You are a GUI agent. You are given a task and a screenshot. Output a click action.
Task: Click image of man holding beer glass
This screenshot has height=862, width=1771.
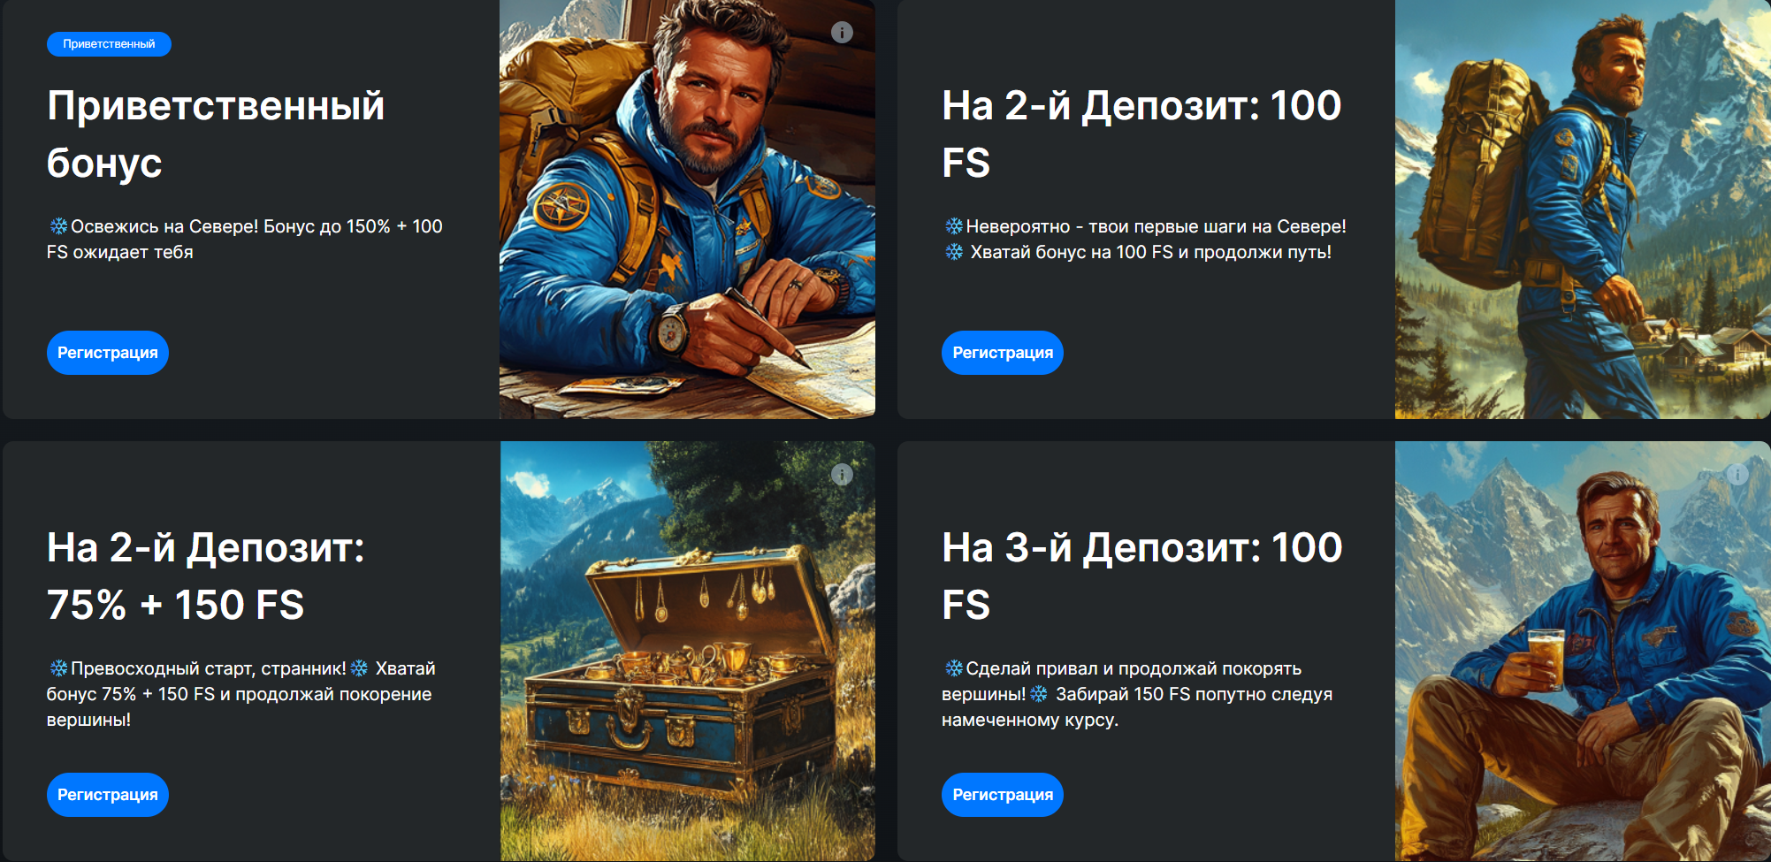click(x=1583, y=651)
